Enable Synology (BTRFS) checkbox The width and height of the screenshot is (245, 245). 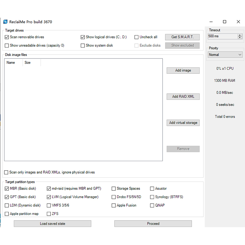pos(152,197)
